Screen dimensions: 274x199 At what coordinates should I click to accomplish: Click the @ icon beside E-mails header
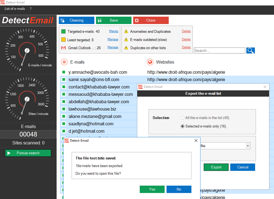pos(64,62)
